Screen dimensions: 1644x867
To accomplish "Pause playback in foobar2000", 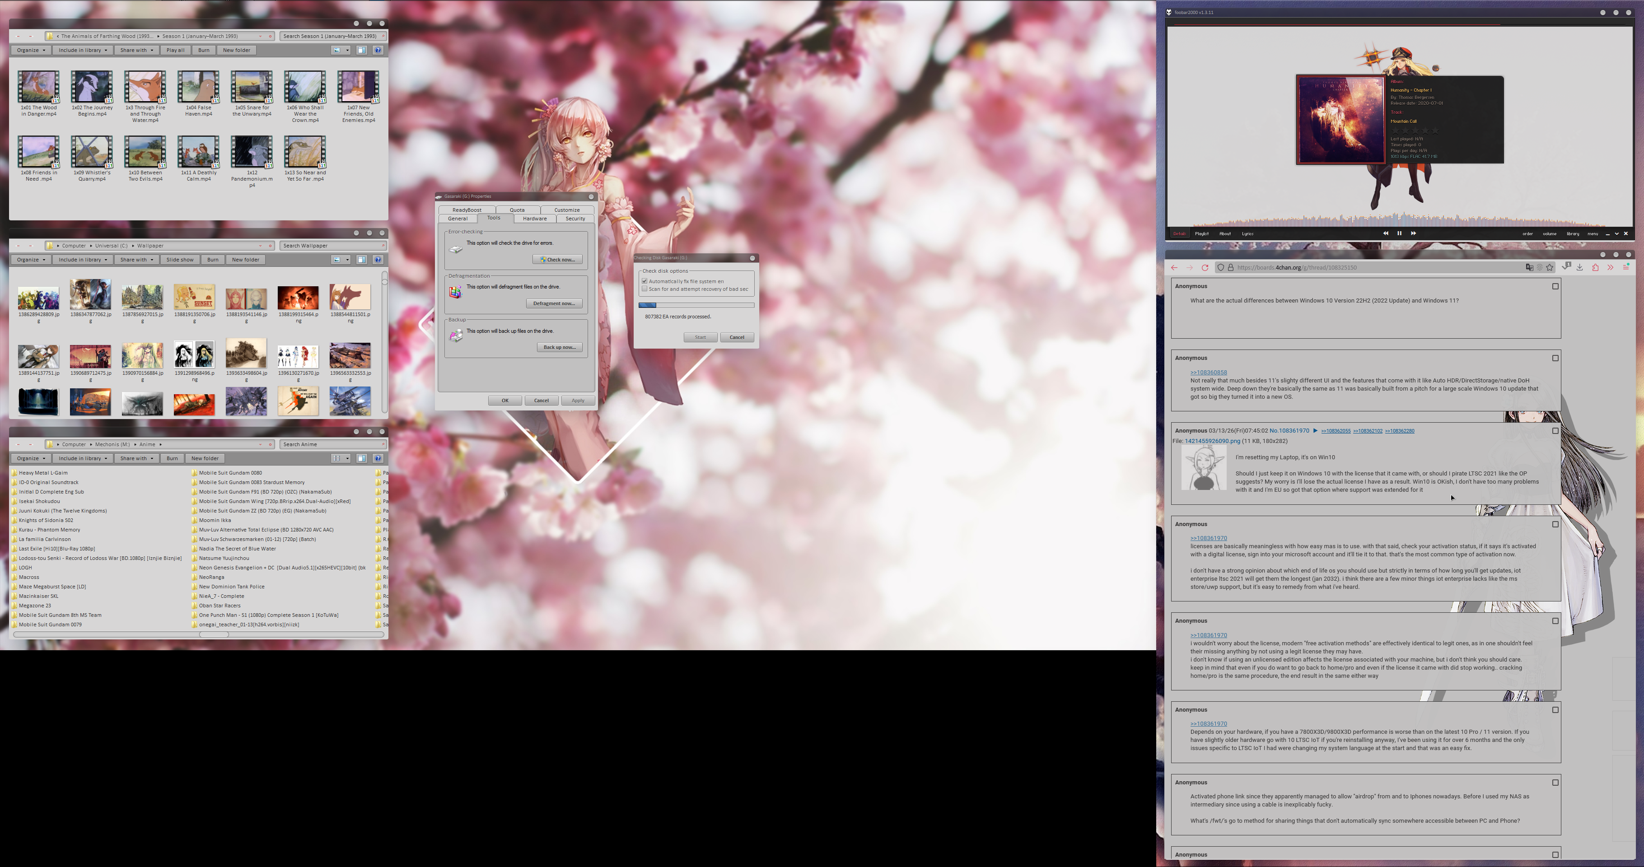I will coord(1400,233).
